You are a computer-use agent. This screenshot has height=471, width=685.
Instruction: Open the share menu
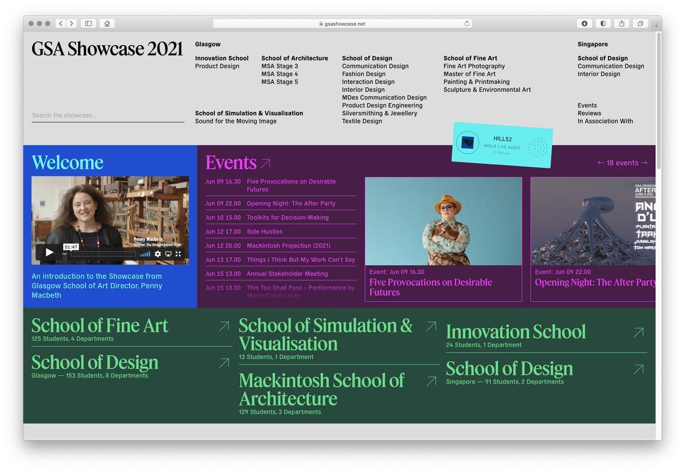coord(621,23)
